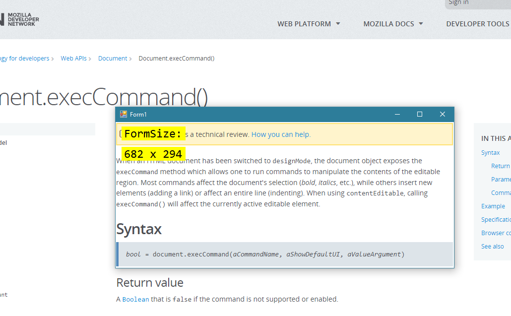Open the MOZILLA DOCS dropdown menu

click(393, 24)
